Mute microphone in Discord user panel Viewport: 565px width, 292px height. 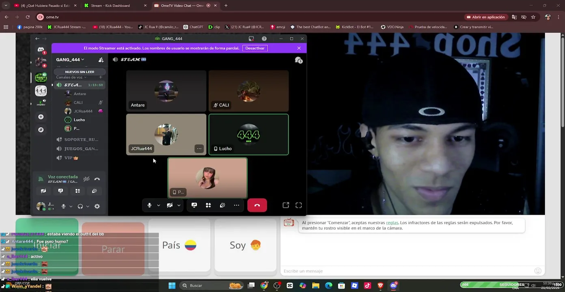point(63,206)
